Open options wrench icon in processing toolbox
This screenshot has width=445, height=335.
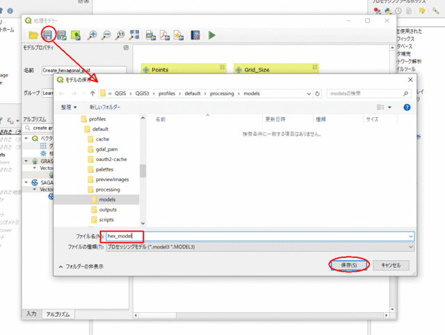pos(435,11)
